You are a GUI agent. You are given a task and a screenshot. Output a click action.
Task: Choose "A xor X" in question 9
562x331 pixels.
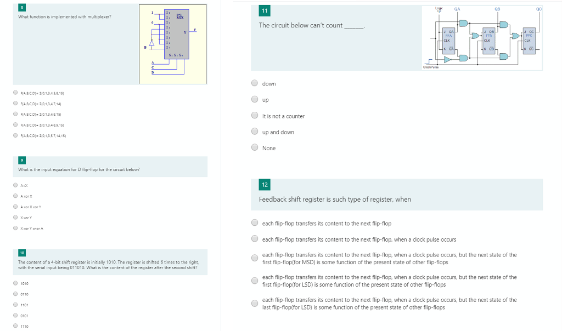coord(15,196)
